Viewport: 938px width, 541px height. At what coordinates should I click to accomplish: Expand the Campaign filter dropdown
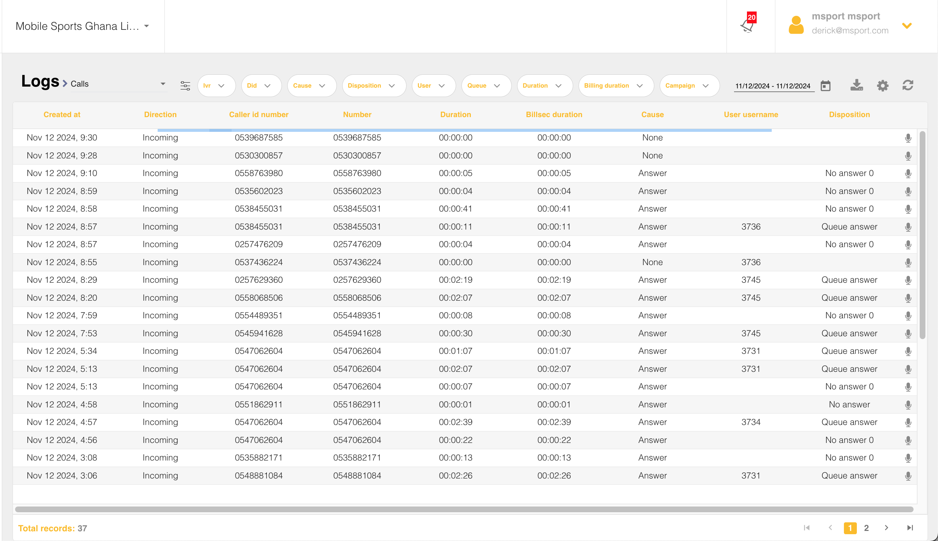pyautogui.click(x=689, y=85)
